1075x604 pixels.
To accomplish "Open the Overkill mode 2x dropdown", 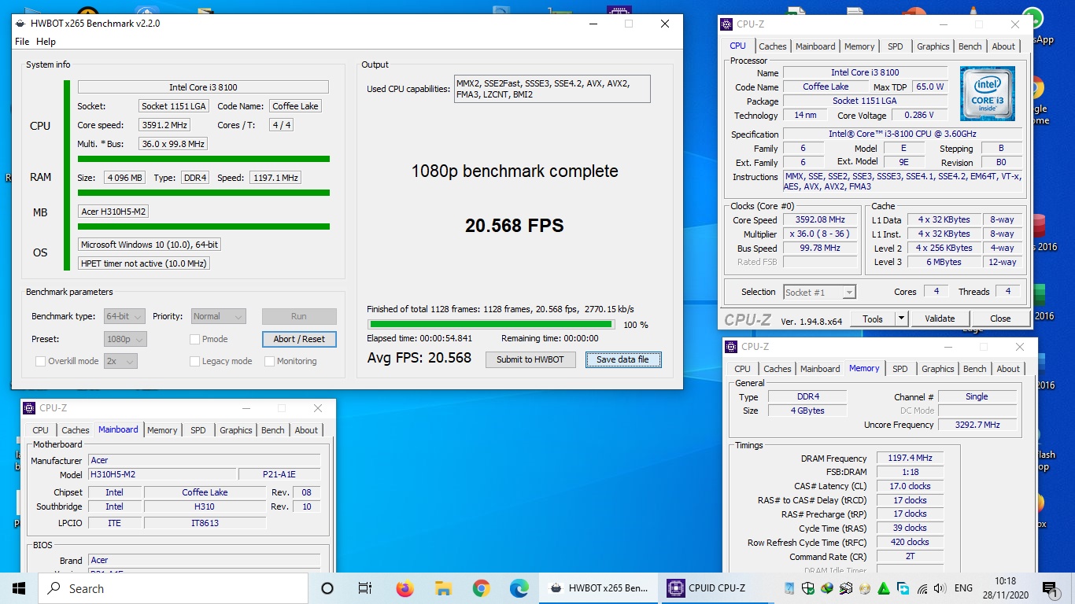I will (x=120, y=361).
